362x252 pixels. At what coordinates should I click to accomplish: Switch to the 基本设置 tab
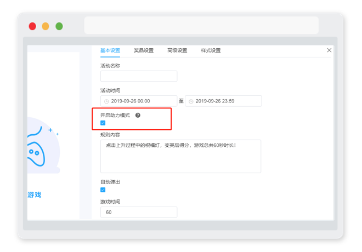click(110, 50)
